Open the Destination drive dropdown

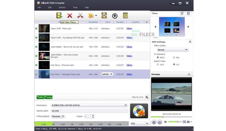126,105
